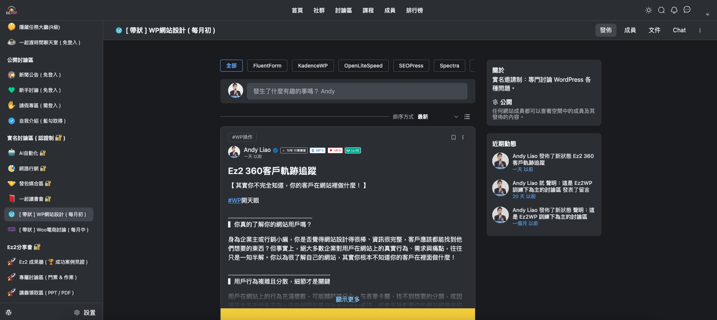The image size is (717, 320).
Task: Open the notifications bell icon
Action: click(x=674, y=10)
